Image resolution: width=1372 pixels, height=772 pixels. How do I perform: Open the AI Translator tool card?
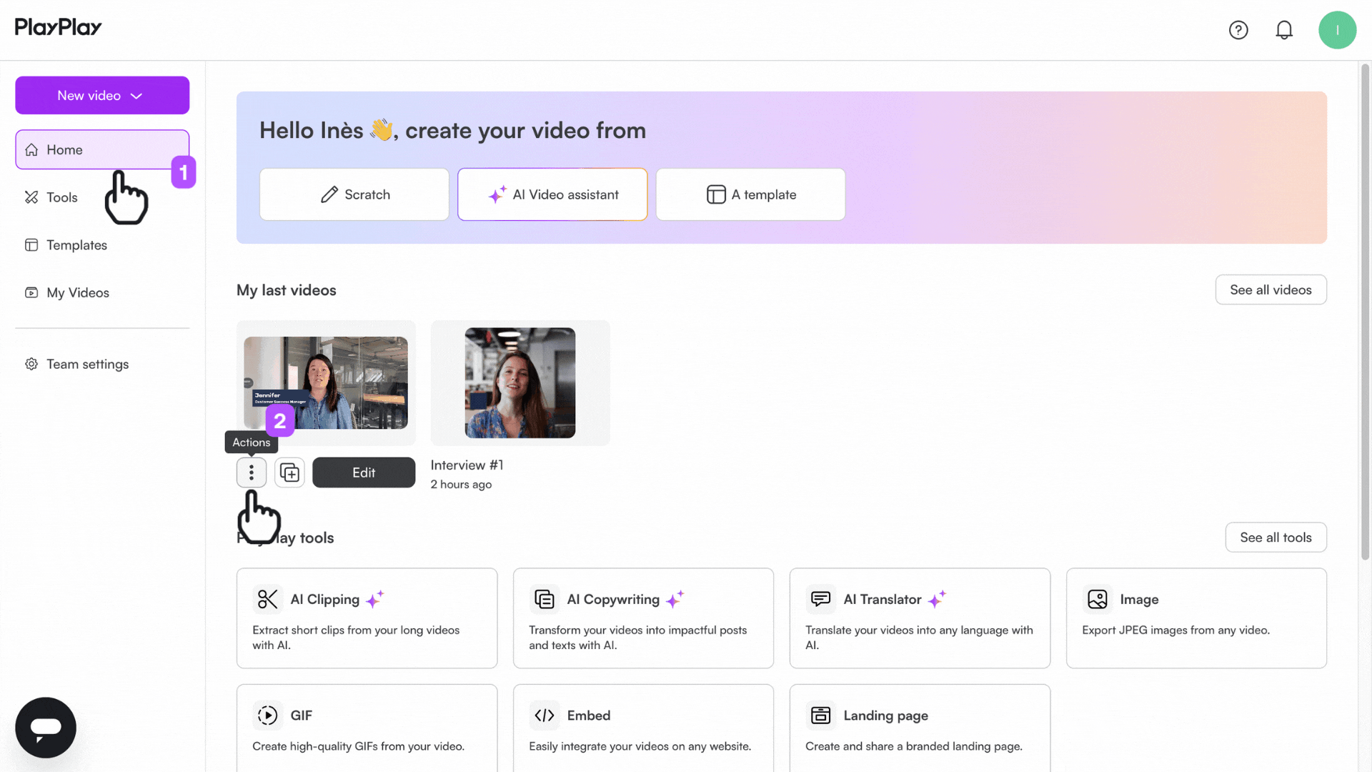[x=920, y=618]
